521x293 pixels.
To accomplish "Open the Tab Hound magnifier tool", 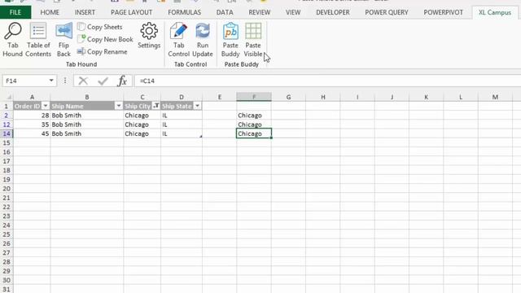I will 13,40.
